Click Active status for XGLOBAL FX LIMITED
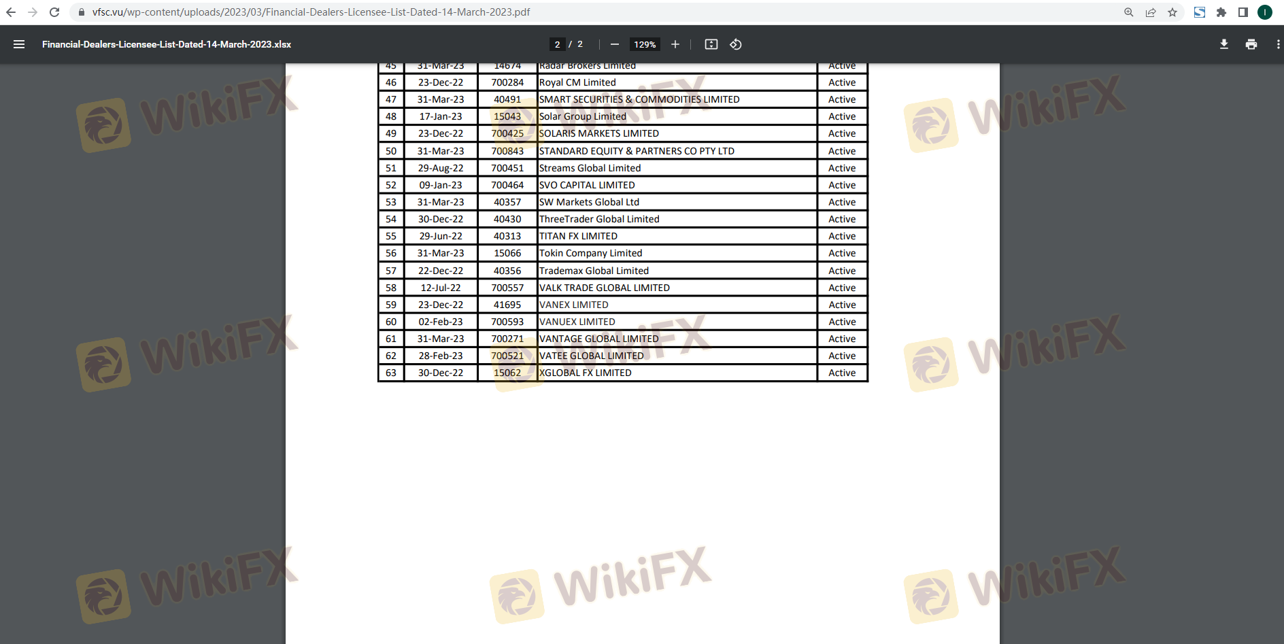This screenshot has width=1284, height=644. coord(842,373)
